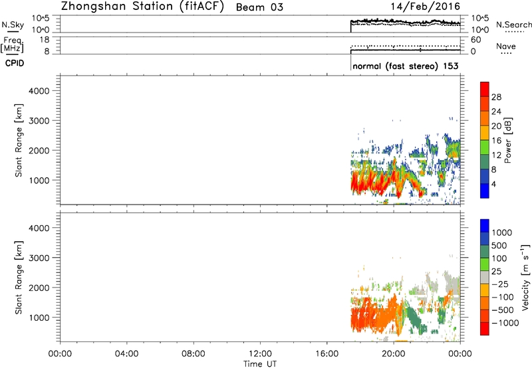Click "Slant Range [km]" label of velocity panel
This screenshot has width=532, height=368.
click(19, 278)
